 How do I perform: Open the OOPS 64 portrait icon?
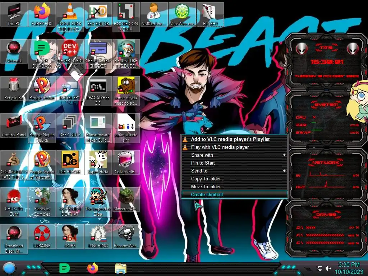click(x=70, y=236)
